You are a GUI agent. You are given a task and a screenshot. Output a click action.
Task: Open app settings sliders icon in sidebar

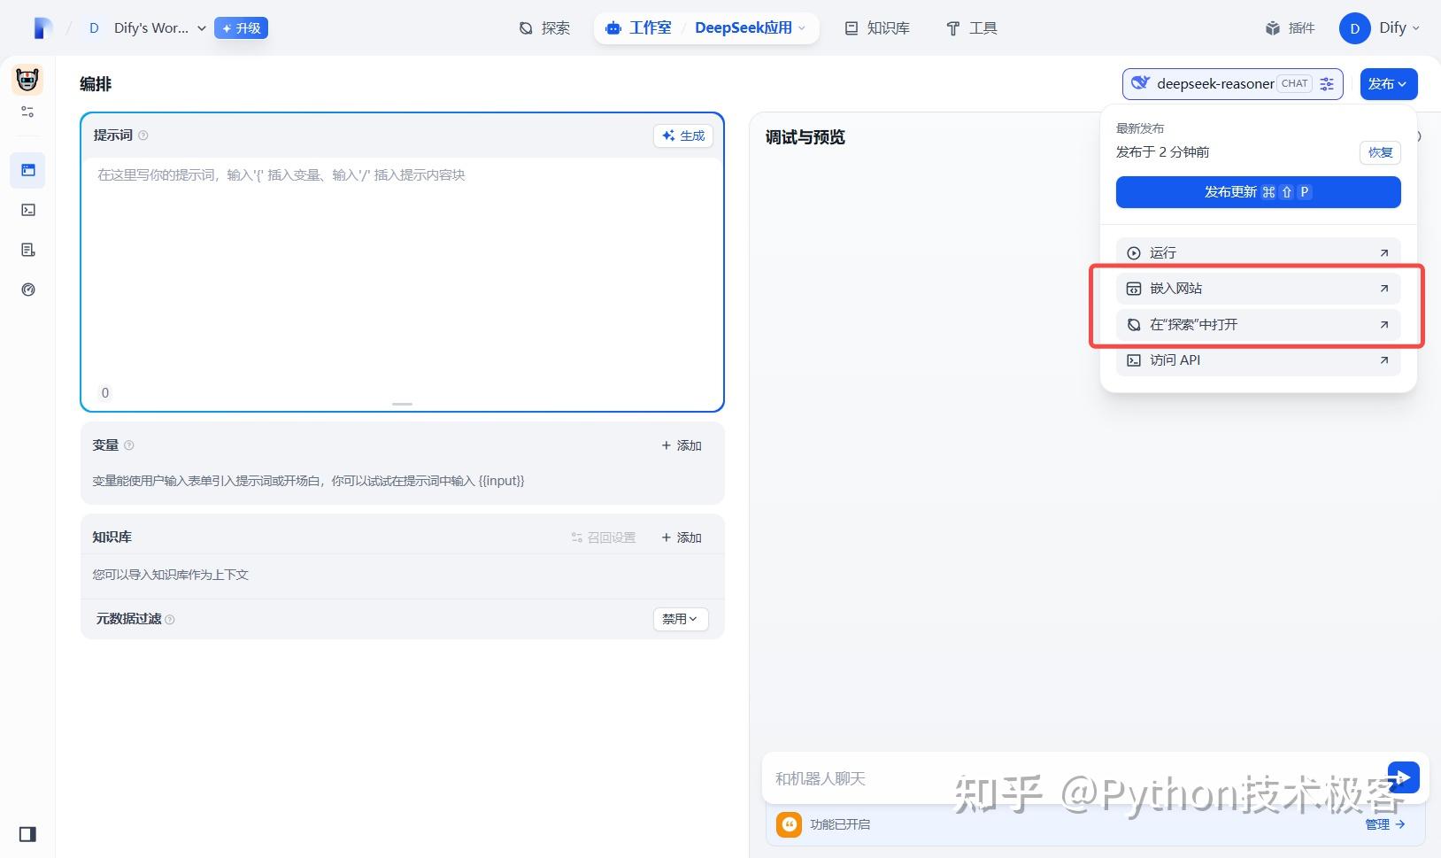coord(27,112)
